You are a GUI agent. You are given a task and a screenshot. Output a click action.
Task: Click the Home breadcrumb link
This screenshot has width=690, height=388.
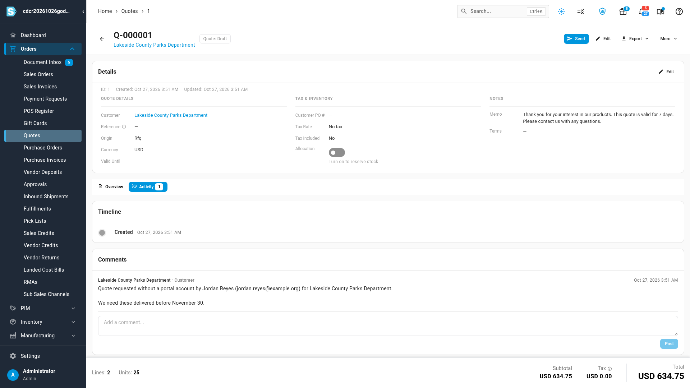tap(105, 11)
